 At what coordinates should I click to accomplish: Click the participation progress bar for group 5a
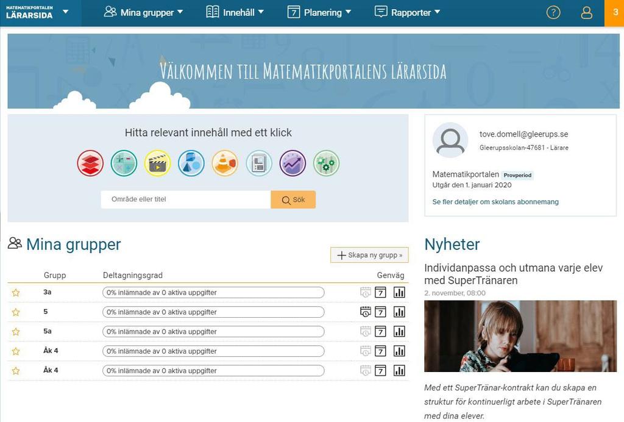coord(213,331)
